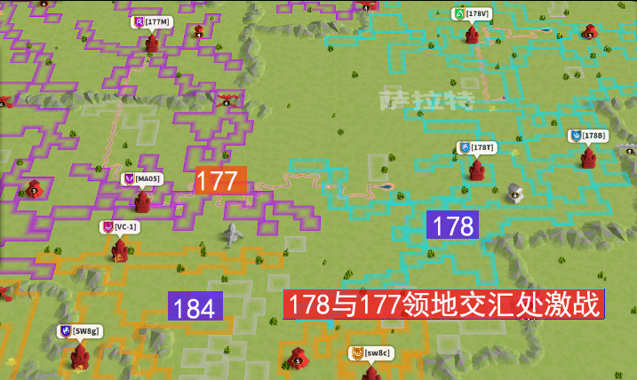Viewport: 637px width, 380px height.
Task: Open the [sw8c] alliance fortress
Action: pyautogui.click(x=370, y=372)
